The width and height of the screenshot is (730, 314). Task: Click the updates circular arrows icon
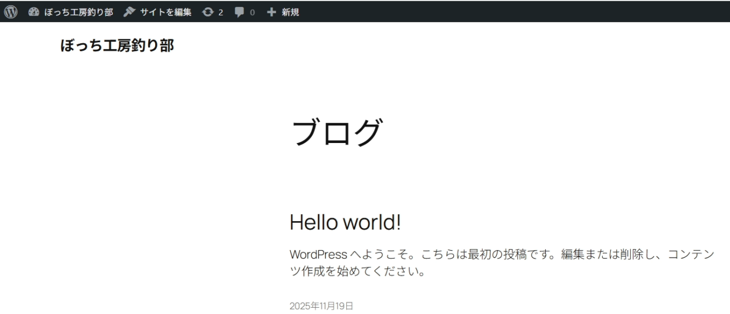click(x=208, y=12)
